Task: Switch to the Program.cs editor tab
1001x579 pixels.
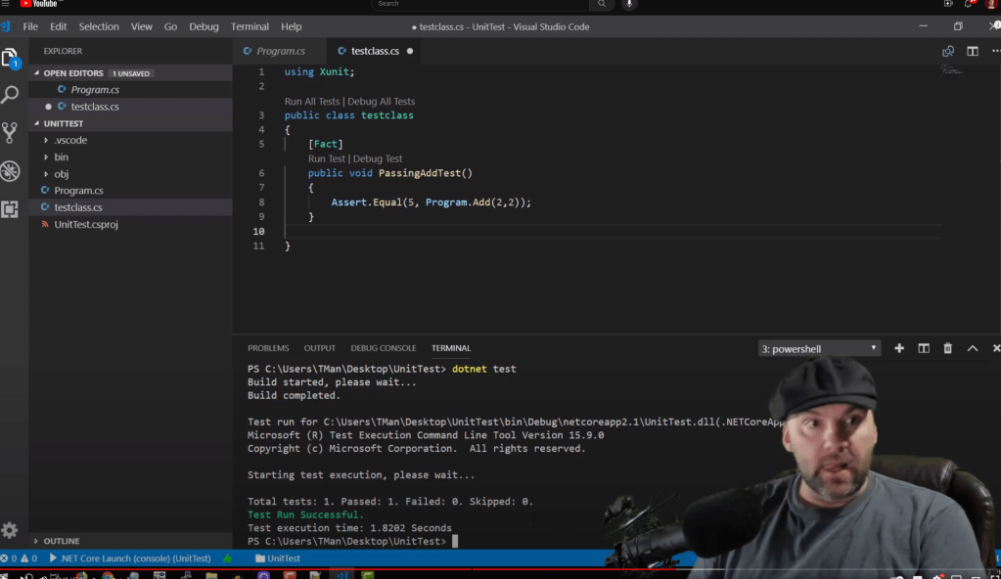Action: pyautogui.click(x=280, y=51)
